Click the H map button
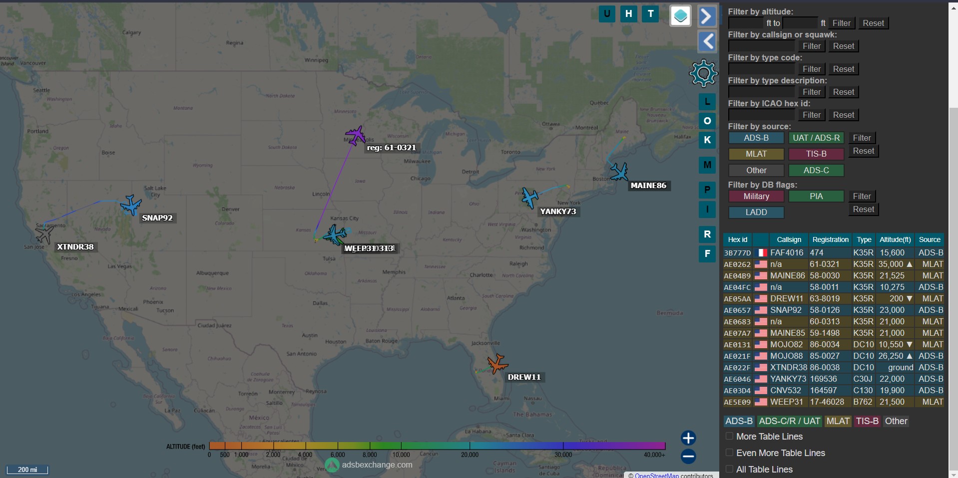 tap(629, 14)
